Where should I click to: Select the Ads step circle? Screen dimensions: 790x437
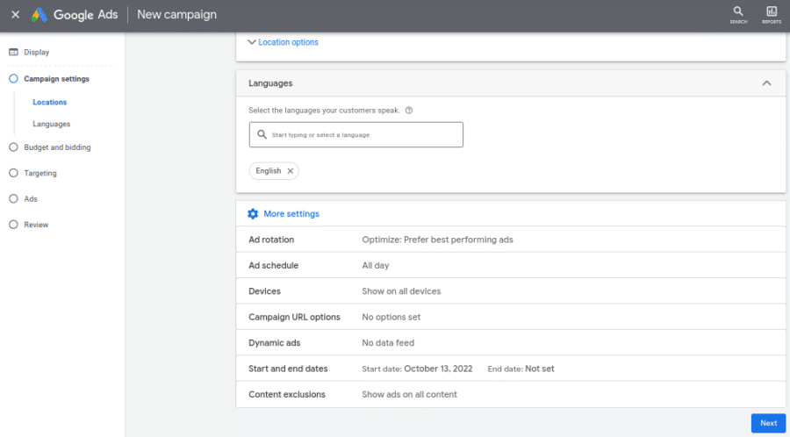pos(13,198)
